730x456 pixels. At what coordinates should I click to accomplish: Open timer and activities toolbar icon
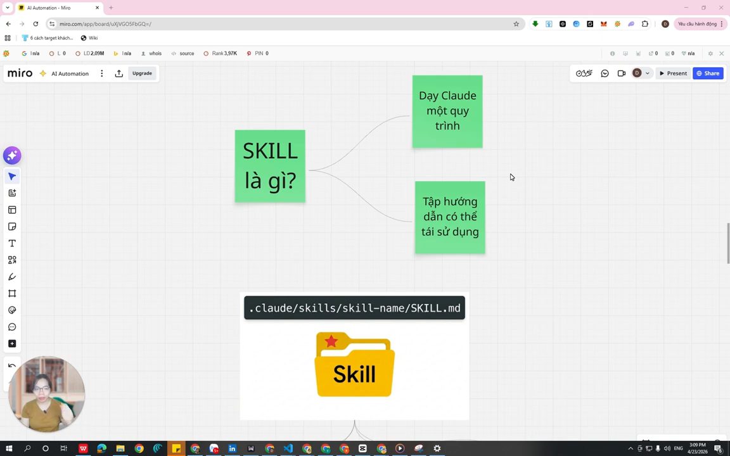click(x=584, y=73)
